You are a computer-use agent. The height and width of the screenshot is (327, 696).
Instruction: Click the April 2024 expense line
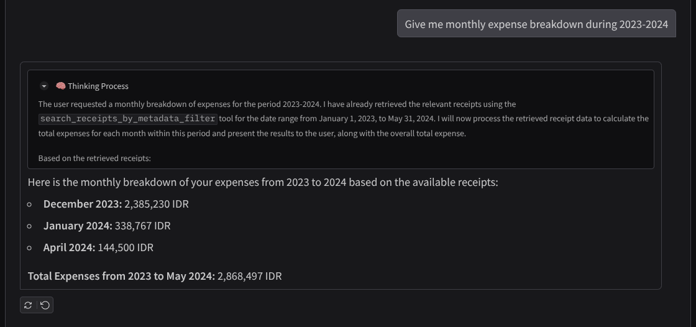point(98,247)
